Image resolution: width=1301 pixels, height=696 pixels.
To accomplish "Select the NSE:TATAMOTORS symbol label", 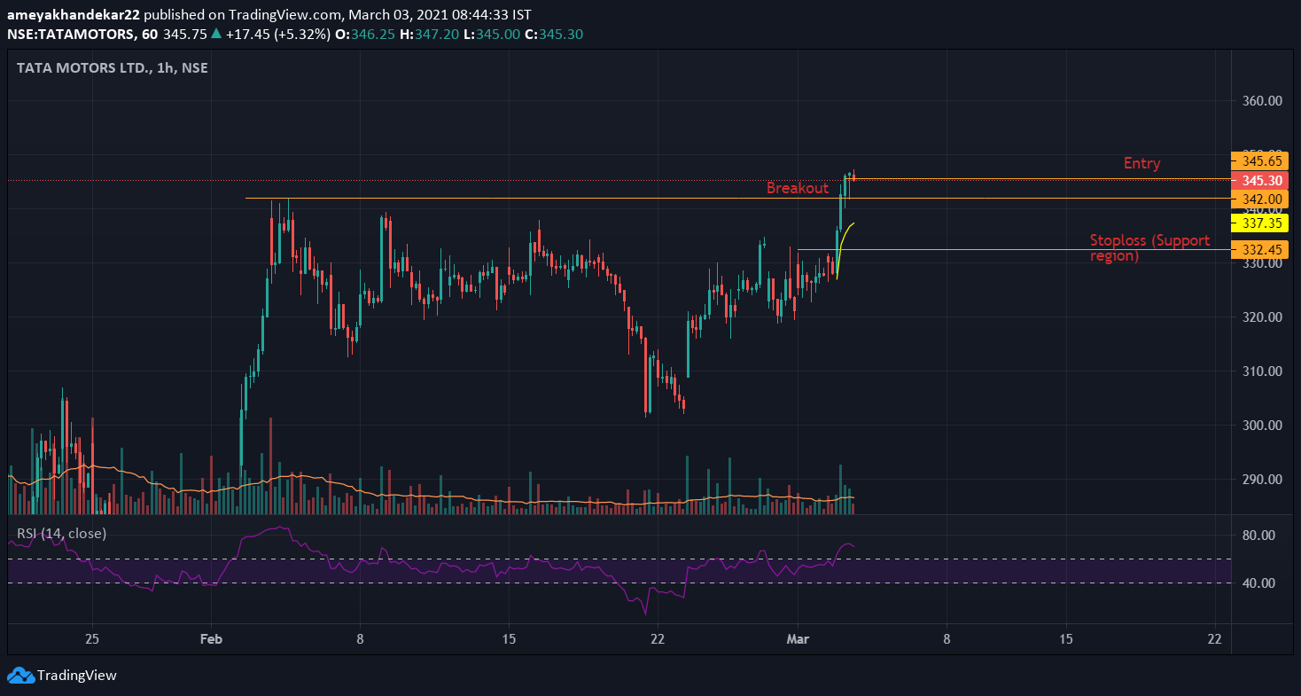I will [72, 35].
